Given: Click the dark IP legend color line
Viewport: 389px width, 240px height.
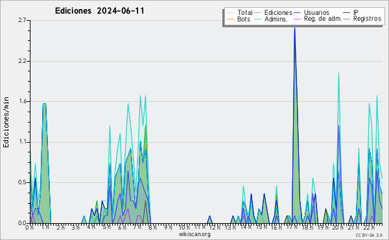Looking at the screenshot, I should point(347,12).
